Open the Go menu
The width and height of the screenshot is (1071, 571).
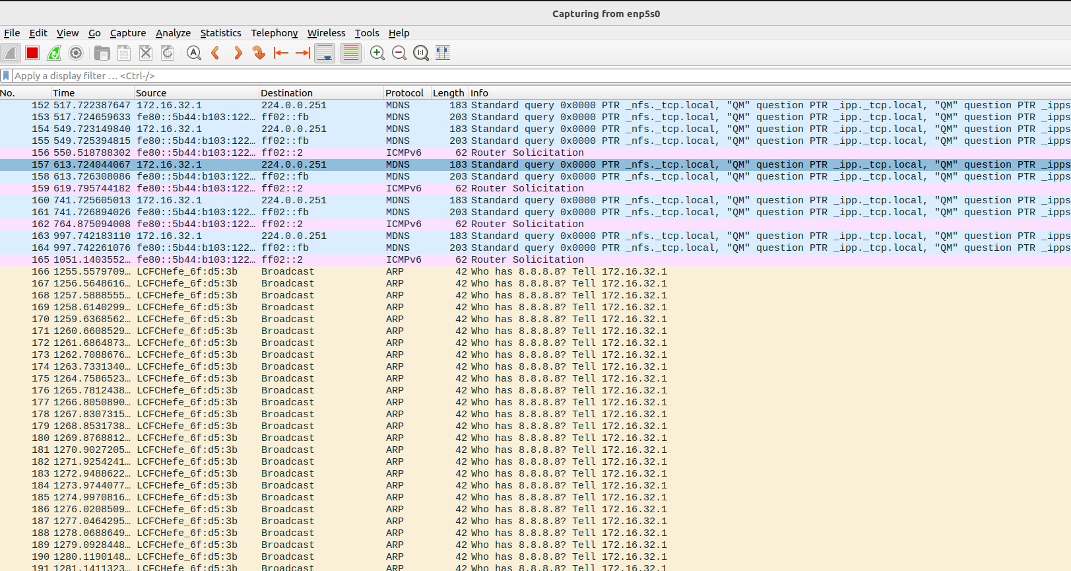[x=94, y=33]
